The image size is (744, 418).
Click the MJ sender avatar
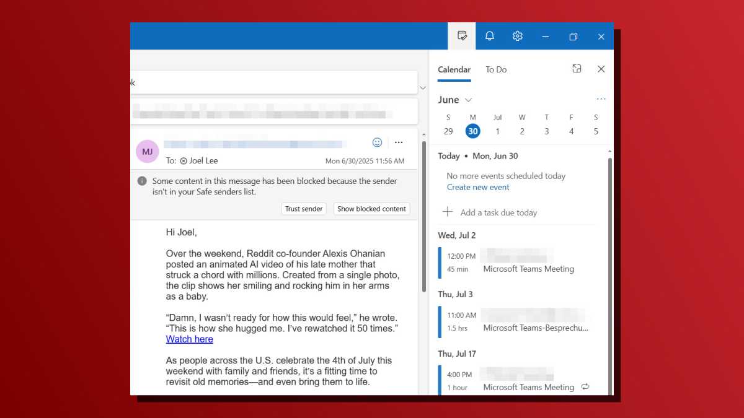[148, 151]
